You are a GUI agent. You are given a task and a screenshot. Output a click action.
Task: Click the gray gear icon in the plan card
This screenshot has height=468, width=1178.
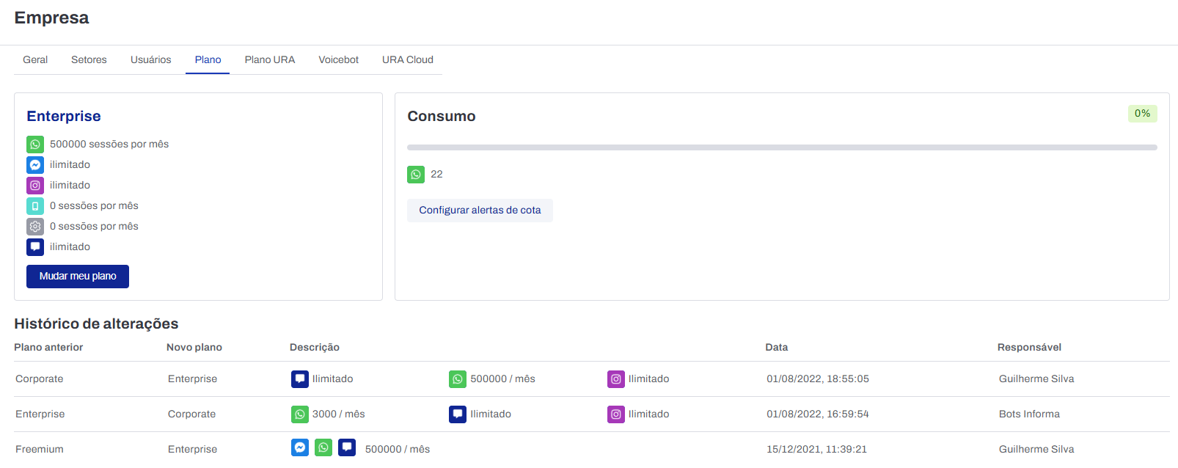coord(35,227)
